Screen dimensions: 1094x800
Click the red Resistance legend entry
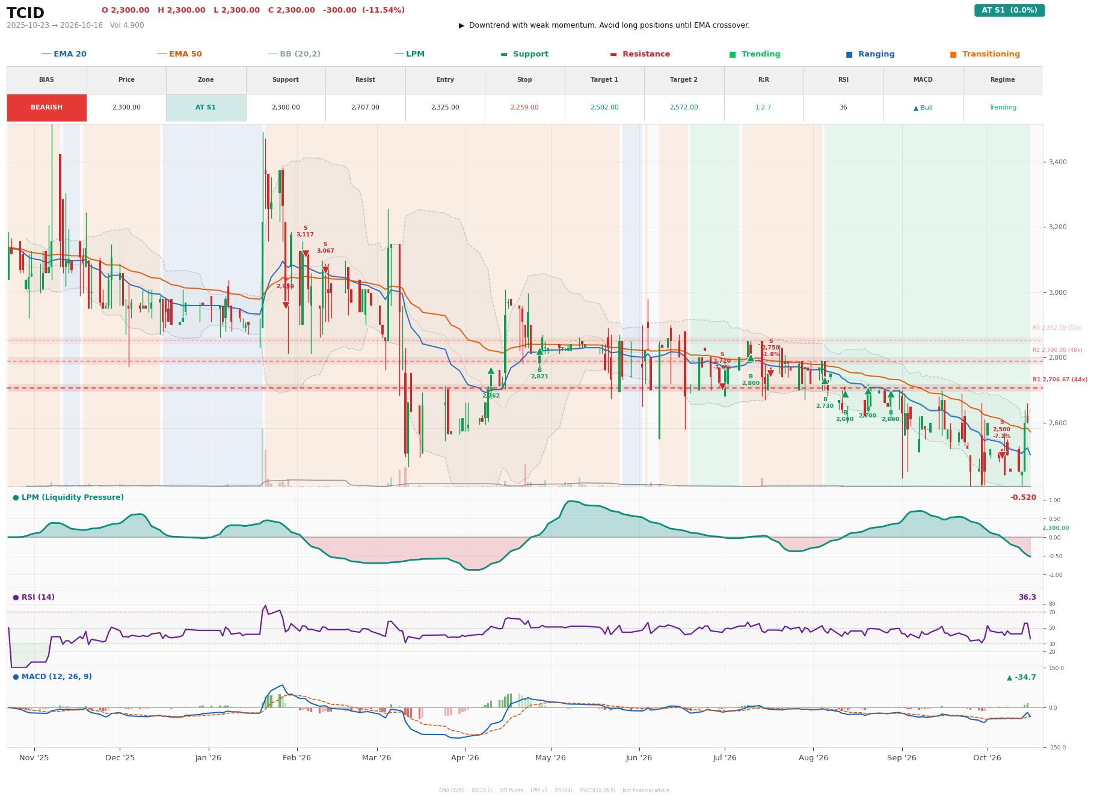tap(640, 54)
